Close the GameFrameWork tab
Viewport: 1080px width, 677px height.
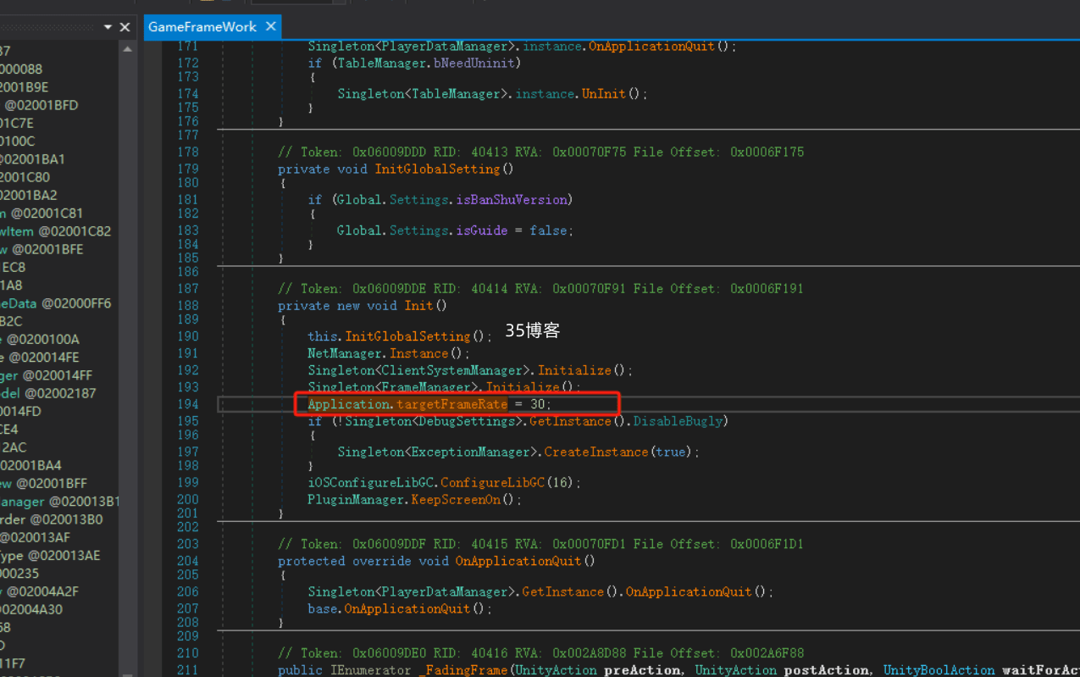(271, 26)
